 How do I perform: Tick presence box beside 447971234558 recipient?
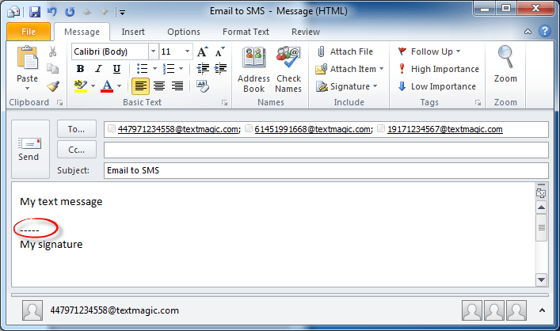click(x=112, y=128)
